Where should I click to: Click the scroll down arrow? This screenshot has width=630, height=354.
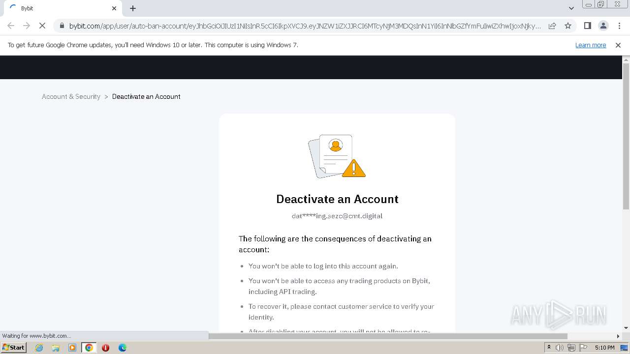(x=626, y=328)
